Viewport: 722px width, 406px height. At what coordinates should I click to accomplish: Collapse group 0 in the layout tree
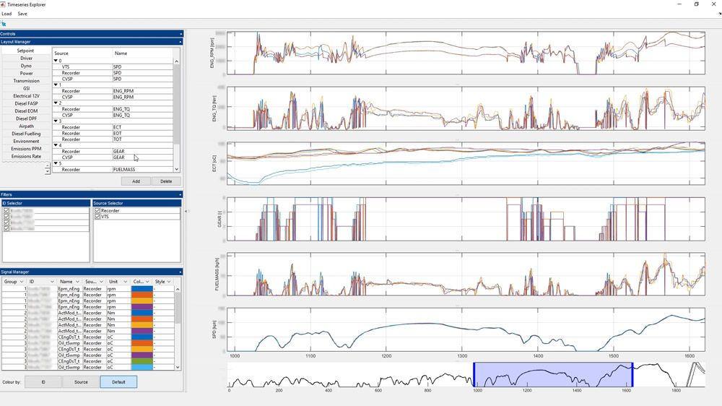(56, 61)
